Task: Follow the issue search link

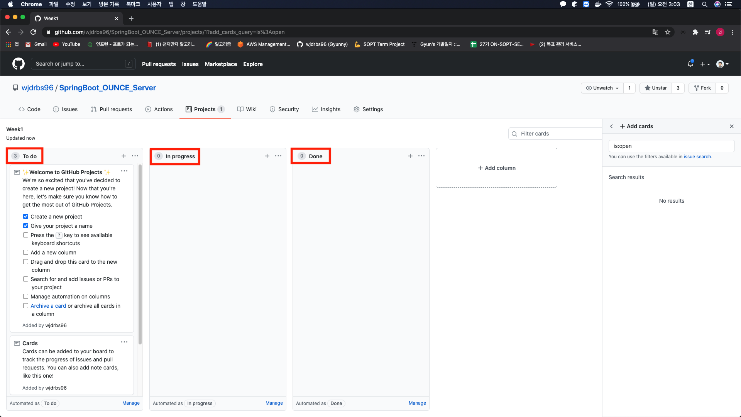Action: pos(697,157)
